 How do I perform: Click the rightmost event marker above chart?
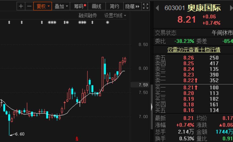click(107, 22)
